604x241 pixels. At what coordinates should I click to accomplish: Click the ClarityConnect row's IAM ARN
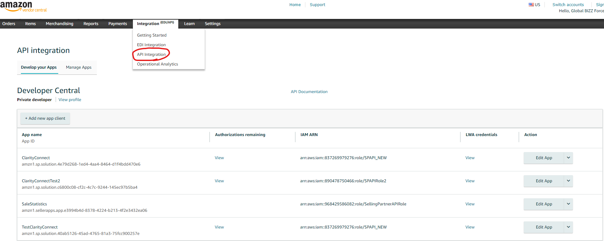tap(343, 158)
